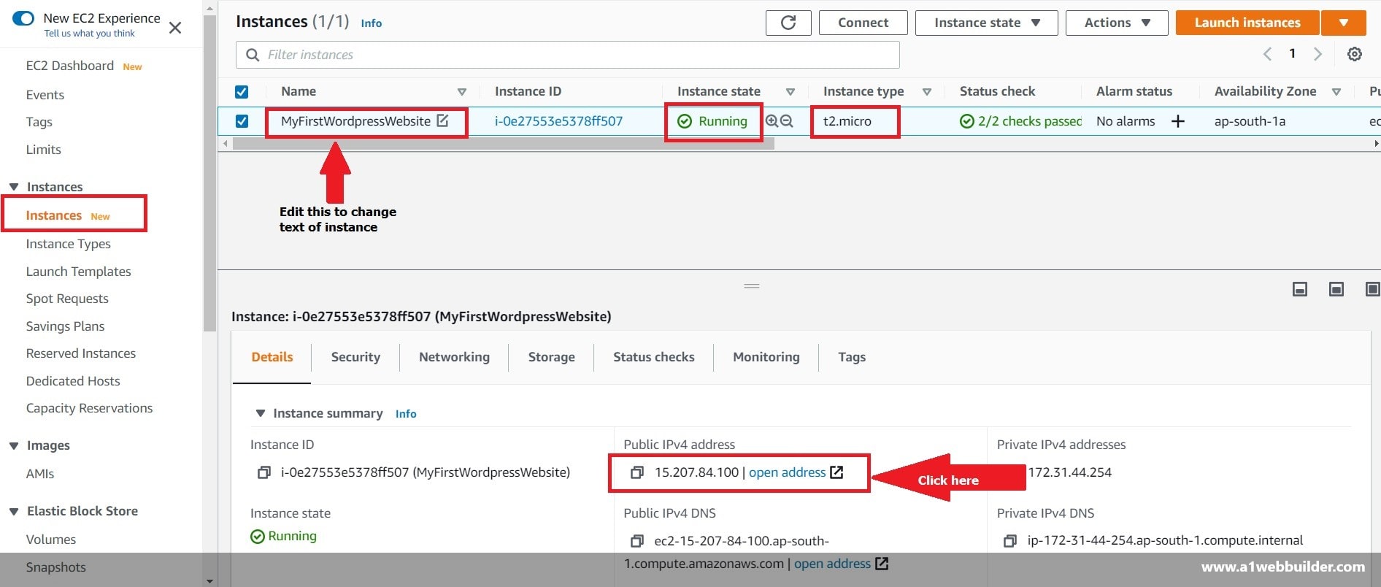This screenshot has height=587, width=1381.
Task: Toggle the select-all checkbox in table header
Action: click(x=242, y=92)
